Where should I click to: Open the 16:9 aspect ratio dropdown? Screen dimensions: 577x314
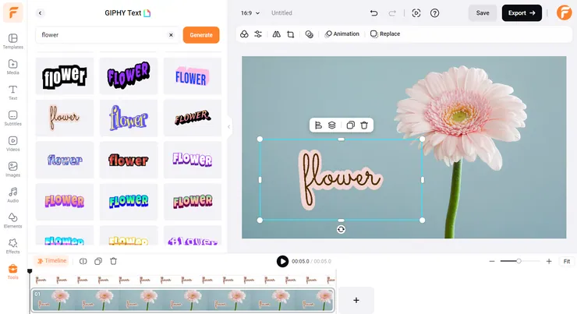coord(250,13)
